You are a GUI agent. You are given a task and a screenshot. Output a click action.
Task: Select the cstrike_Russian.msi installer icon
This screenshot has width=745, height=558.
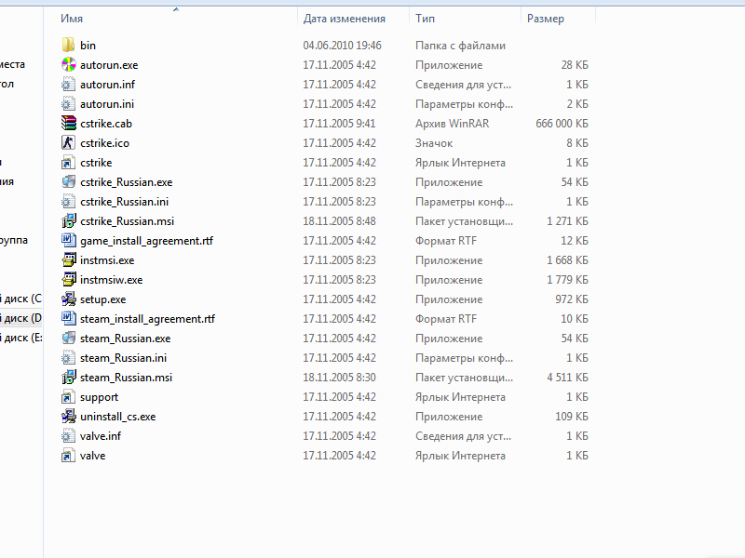pyautogui.click(x=68, y=220)
